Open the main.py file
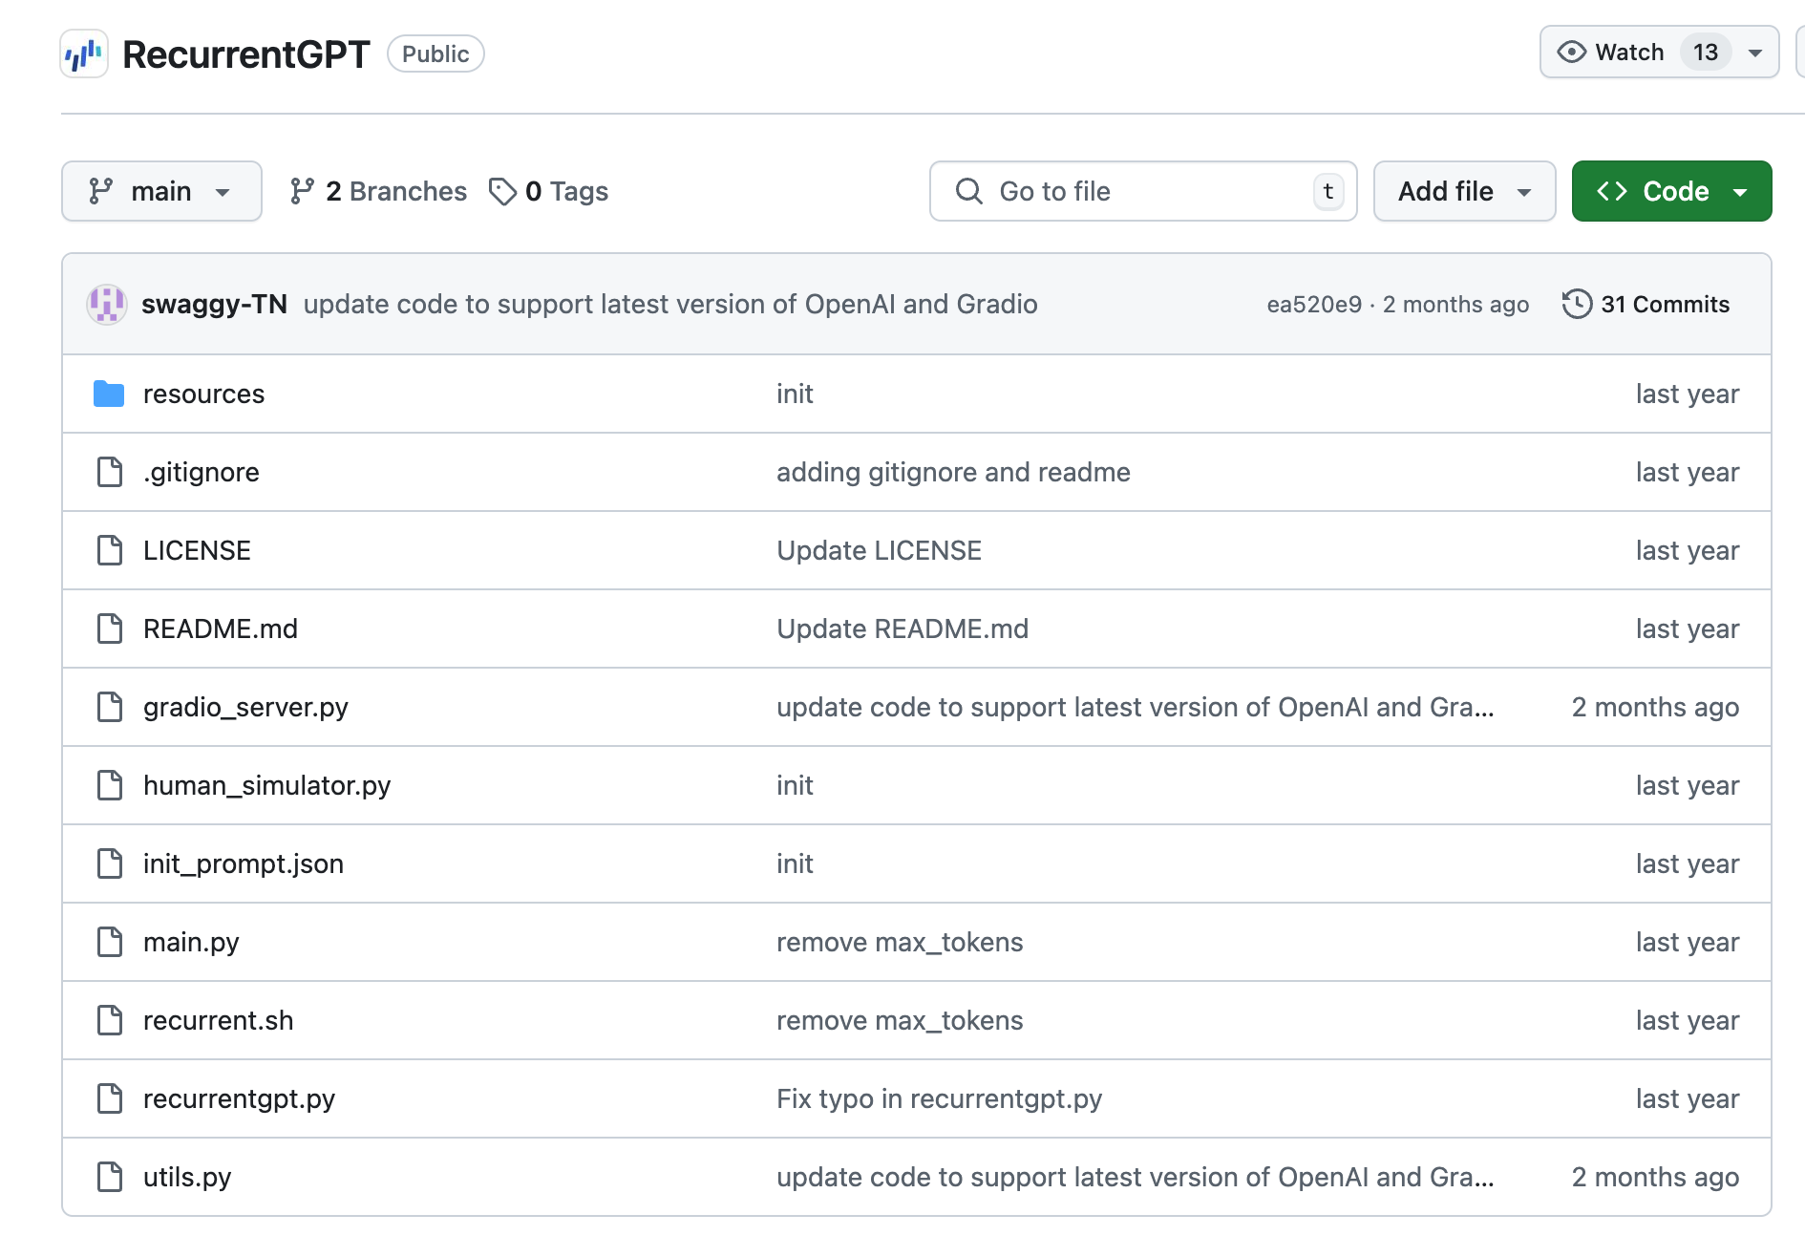This screenshot has width=1805, height=1236. 191,942
